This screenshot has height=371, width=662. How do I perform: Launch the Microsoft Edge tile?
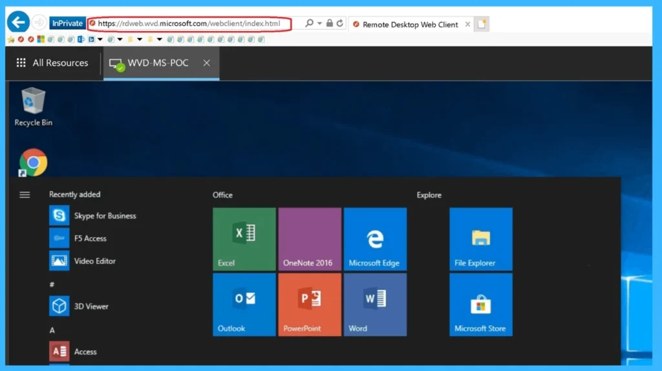pyautogui.click(x=376, y=239)
